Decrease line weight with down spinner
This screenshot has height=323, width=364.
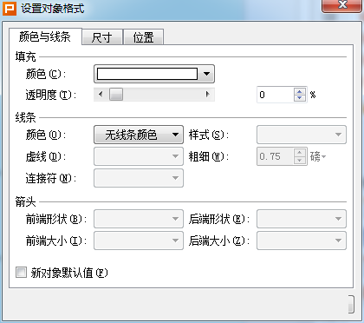tap(300, 160)
